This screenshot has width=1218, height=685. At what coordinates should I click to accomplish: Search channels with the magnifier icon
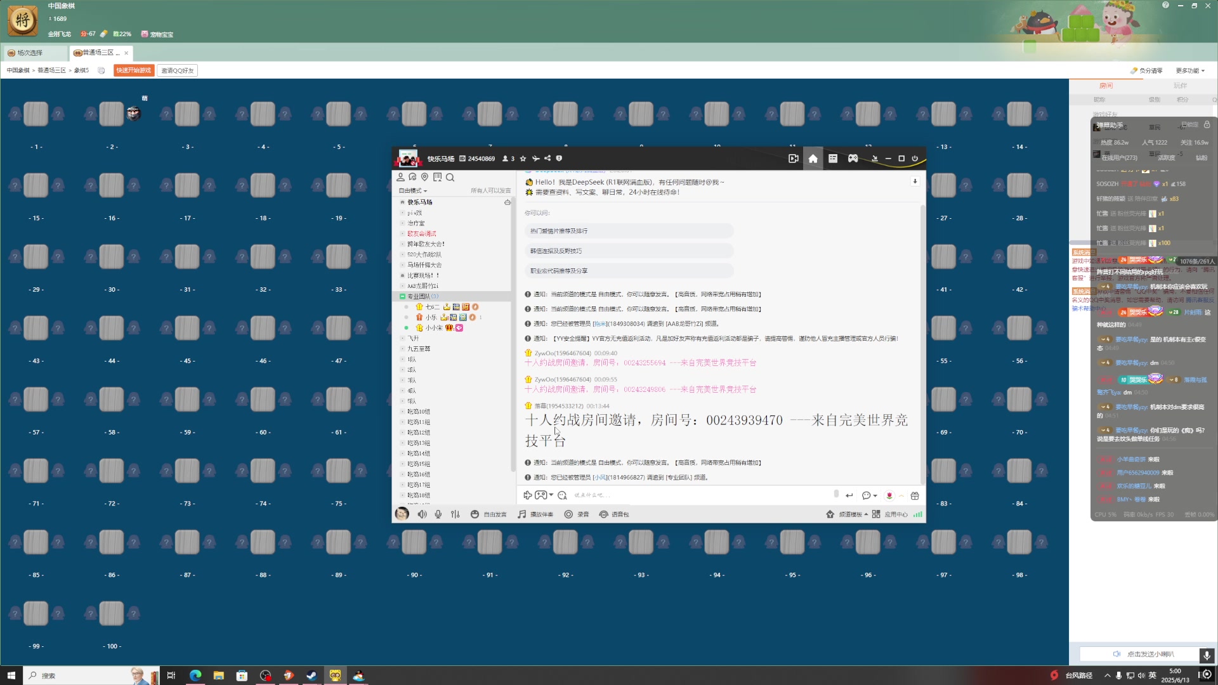coord(450,177)
